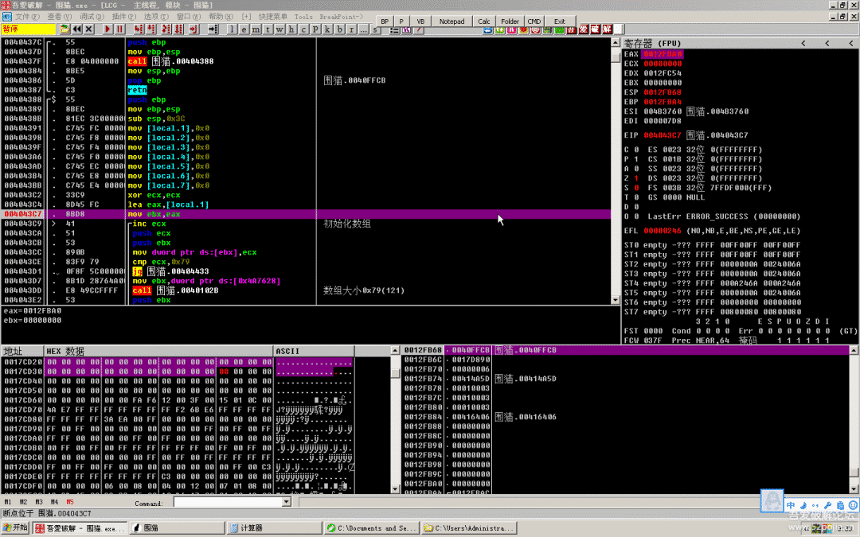This screenshot has width=860, height=537.
Task: Show breakpoints window with 'b' button
Action: coord(338,29)
